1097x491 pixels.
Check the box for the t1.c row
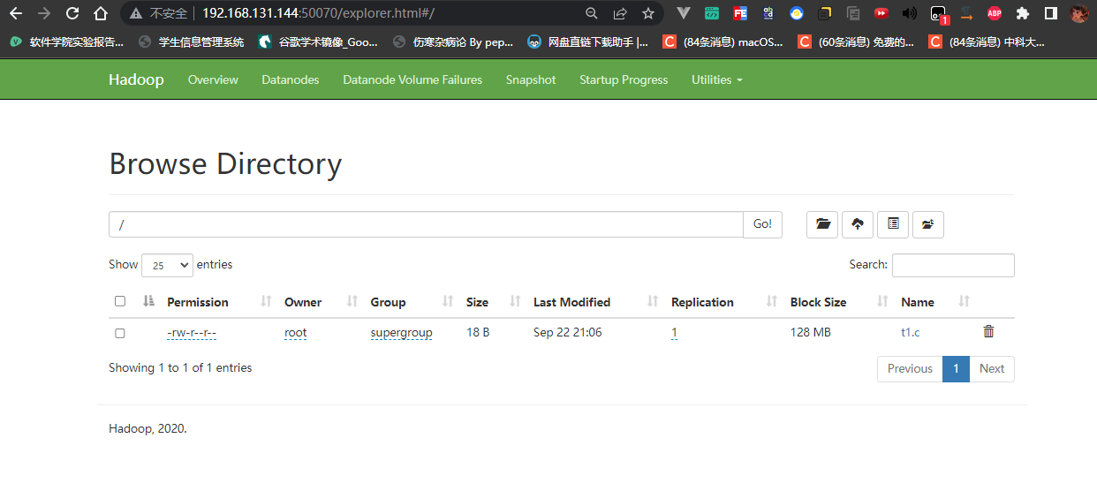pyautogui.click(x=120, y=333)
